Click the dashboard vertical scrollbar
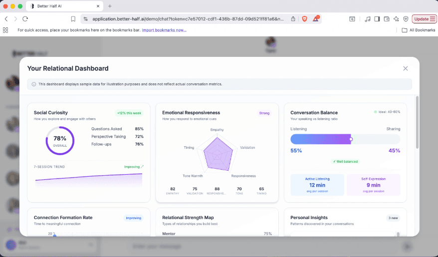Viewport: 438px width, 257px height. pyautogui.click(x=418, y=122)
